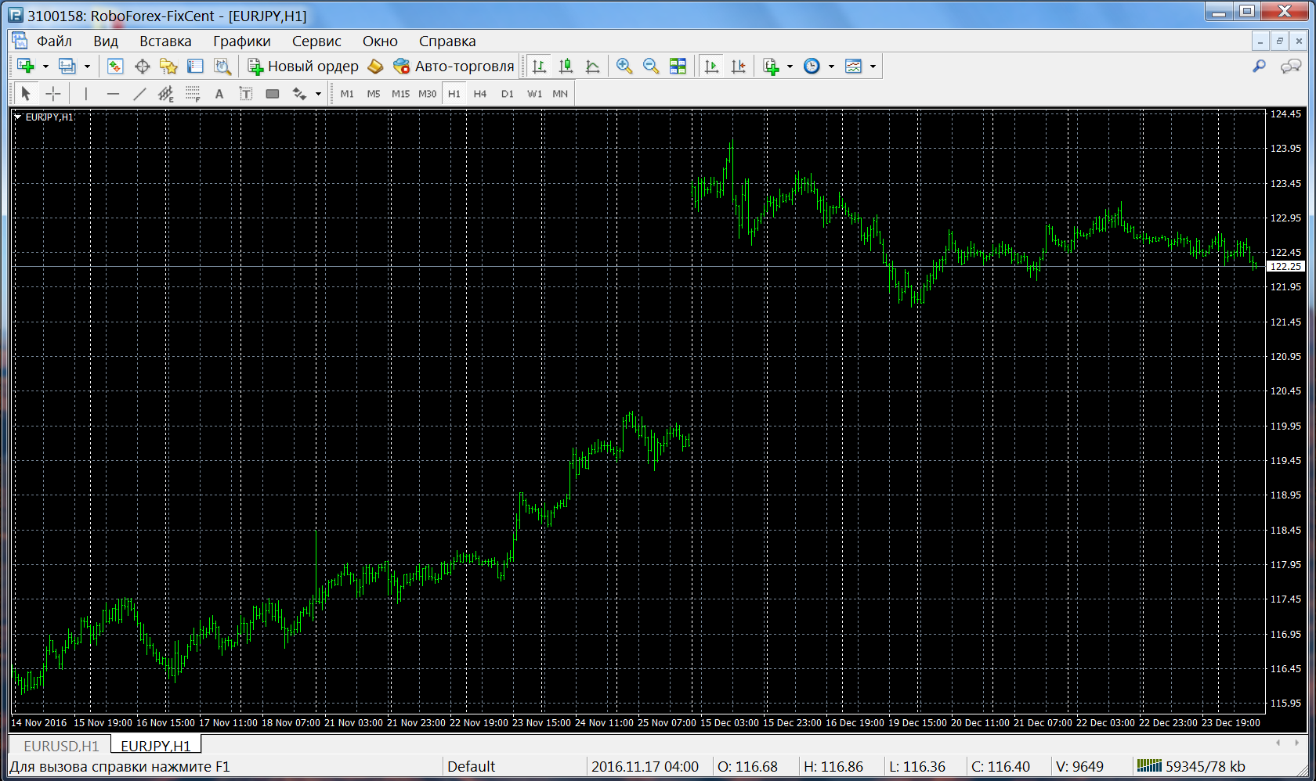The width and height of the screenshot is (1316, 781).
Task: Open the Strategy Tester magnifier icon
Action: click(x=222, y=67)
